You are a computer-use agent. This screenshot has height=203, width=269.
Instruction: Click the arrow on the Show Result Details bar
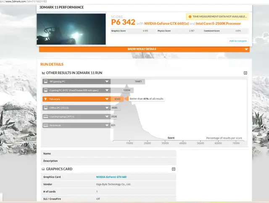click(x=246, y=49)
